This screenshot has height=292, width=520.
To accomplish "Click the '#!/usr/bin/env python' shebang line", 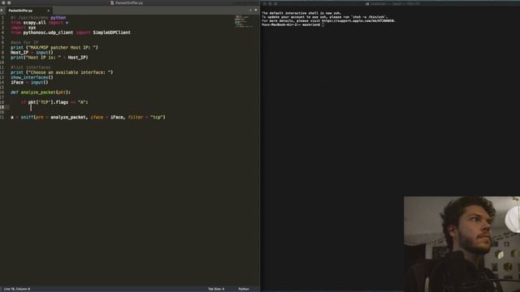I will tap(38, 18).
